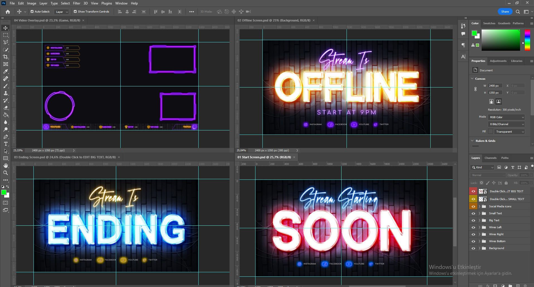Select the Blur tool
Image resolution: width=534 pixels, height=287 pixels.
point(6,122)
